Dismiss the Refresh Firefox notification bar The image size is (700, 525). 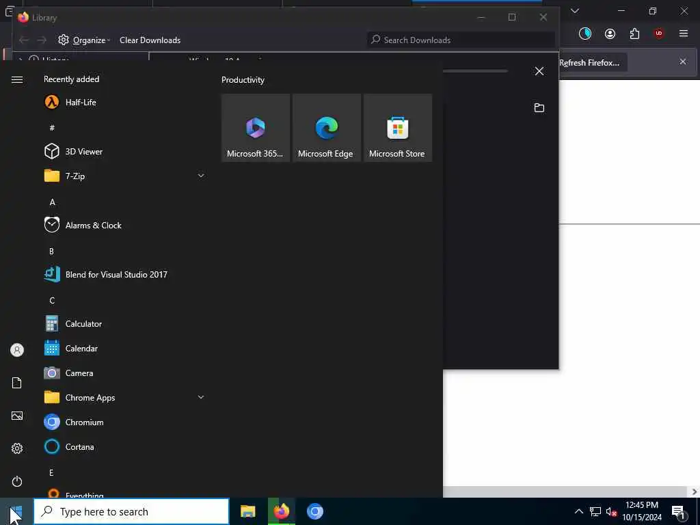pos(683,62)
